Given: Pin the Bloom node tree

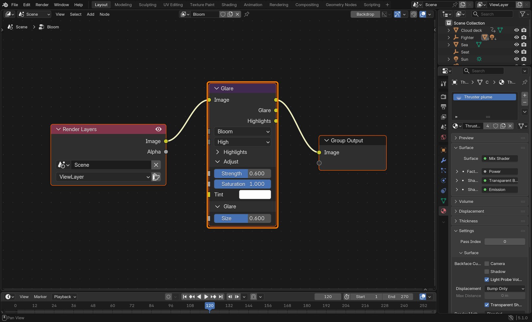Looking at the screenshot, I should click(x=247, y=14).
